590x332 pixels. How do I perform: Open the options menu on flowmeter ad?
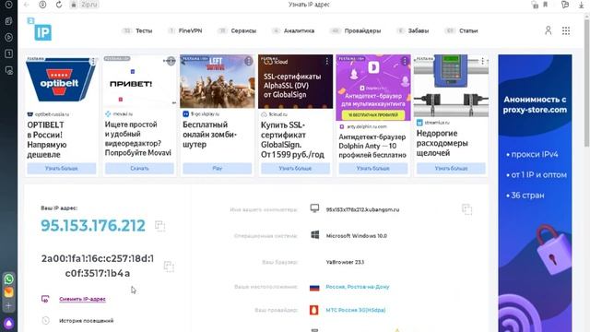[482, 61]
